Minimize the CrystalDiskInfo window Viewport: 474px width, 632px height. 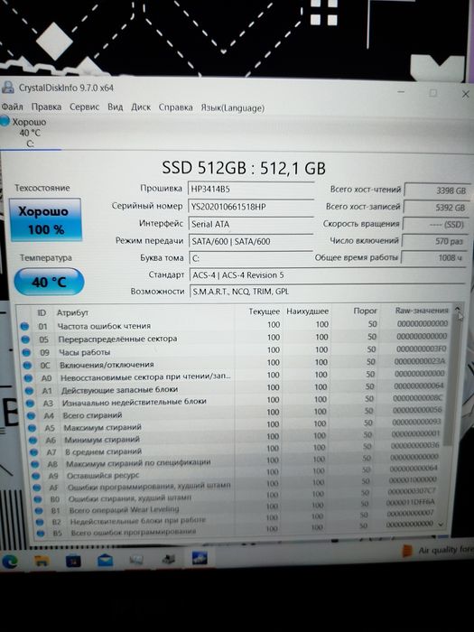pos(401,92)
